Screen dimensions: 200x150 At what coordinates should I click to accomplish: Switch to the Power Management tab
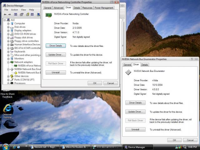[104, 8]
